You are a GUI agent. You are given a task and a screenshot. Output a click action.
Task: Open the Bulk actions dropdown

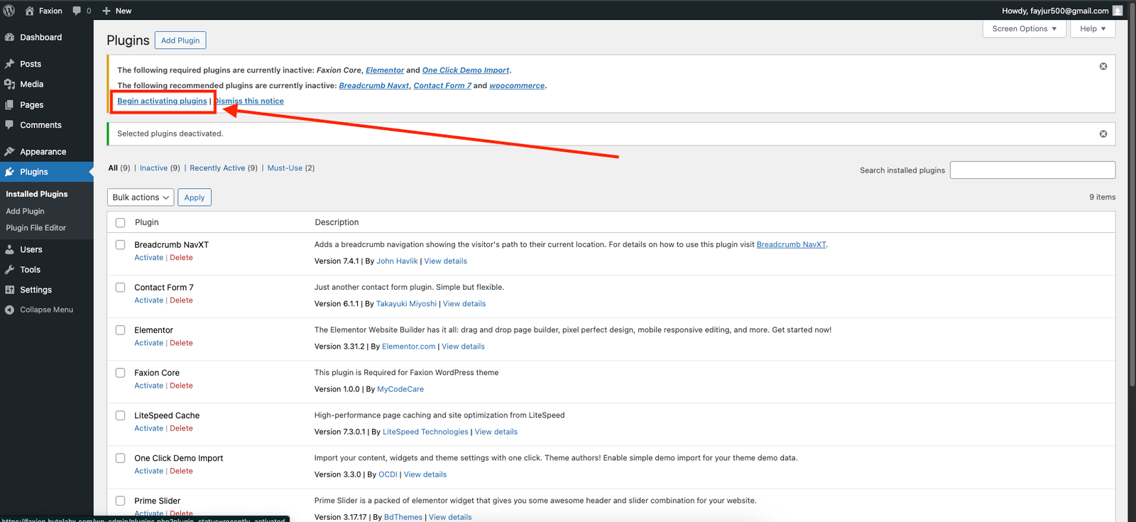[x=141, y=197]
